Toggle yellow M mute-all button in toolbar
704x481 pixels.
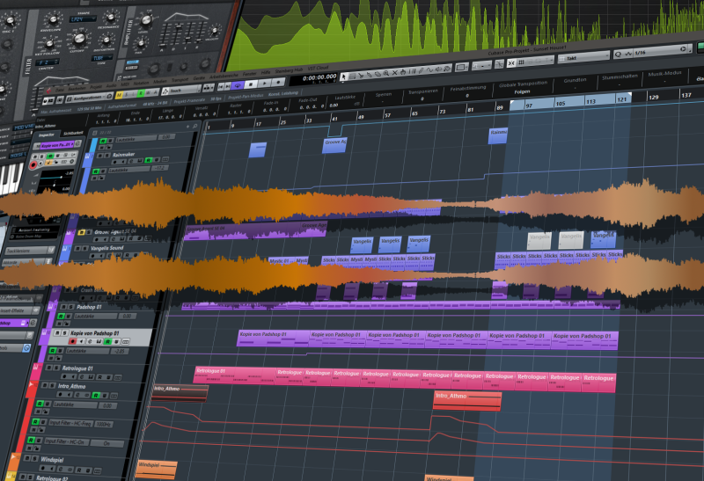coord(118,91)
